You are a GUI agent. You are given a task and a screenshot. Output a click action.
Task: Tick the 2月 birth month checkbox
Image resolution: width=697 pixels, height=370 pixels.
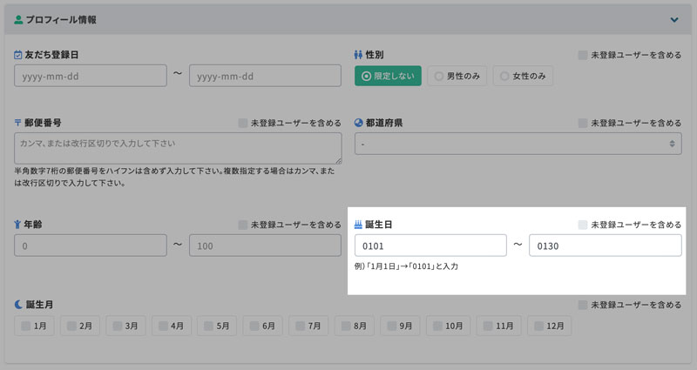coord(71,326)
